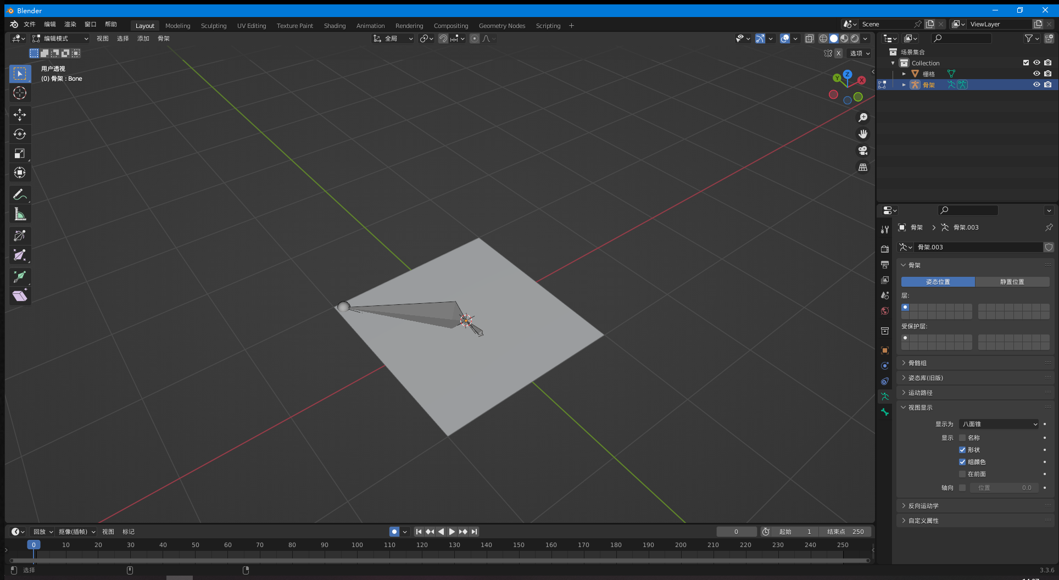Open the 选项 button in viewport
The width and height of the screenshot is (1059, 580).
click(x=860, y=53)
